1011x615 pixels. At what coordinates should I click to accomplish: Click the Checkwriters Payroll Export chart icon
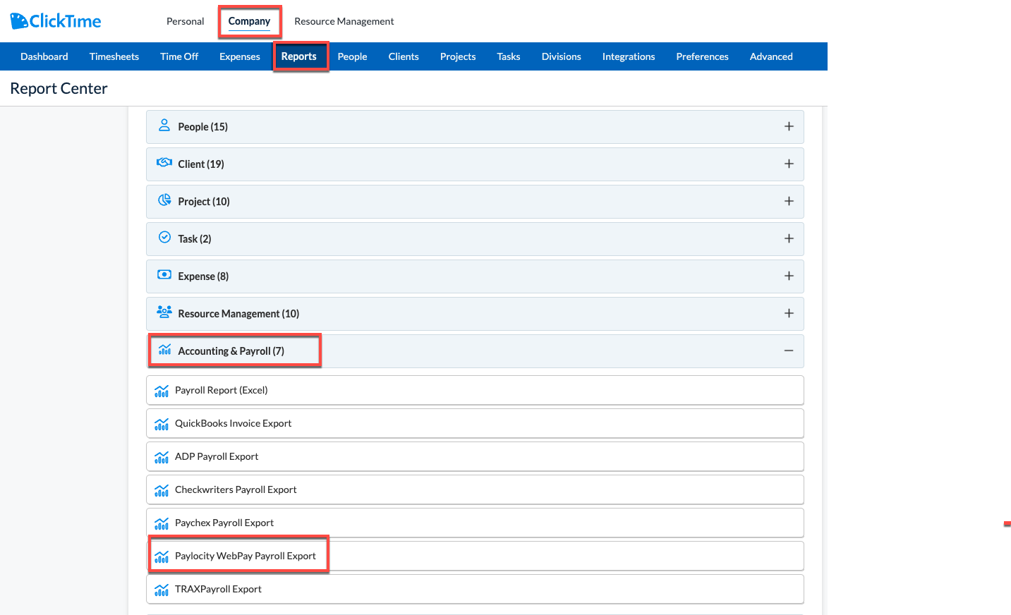(x=162, y=490)
